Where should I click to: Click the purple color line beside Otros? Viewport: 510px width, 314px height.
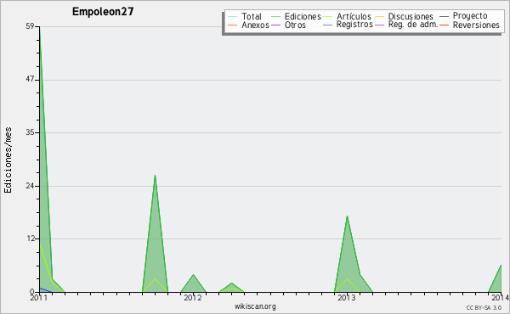click(x=275, y=25)
